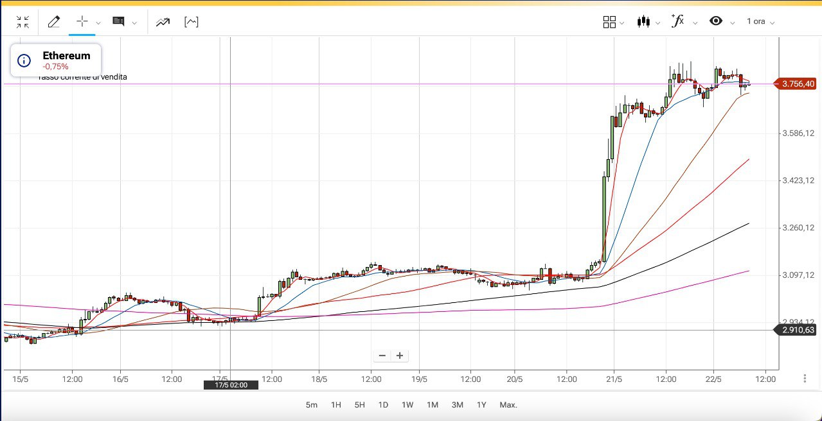Screen dimensions: 822x421
Task: Open the three-dot menu beside time axis
Action: pyautogui.click(x=805, y=379)
